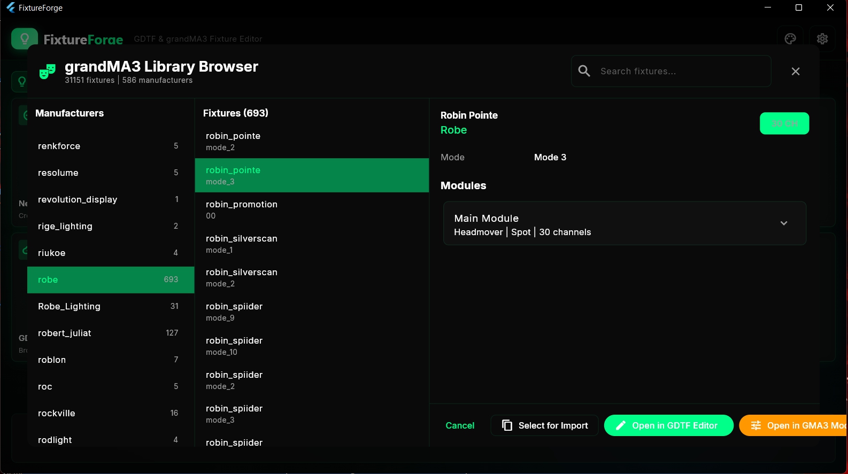Screen dimensions: 848x474
Task: Select fixture robin_spiider mode_10
Action: (312, 346)
